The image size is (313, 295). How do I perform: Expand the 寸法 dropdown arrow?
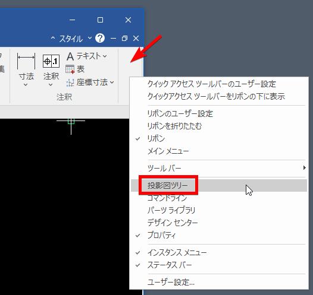tap(26, 85)
